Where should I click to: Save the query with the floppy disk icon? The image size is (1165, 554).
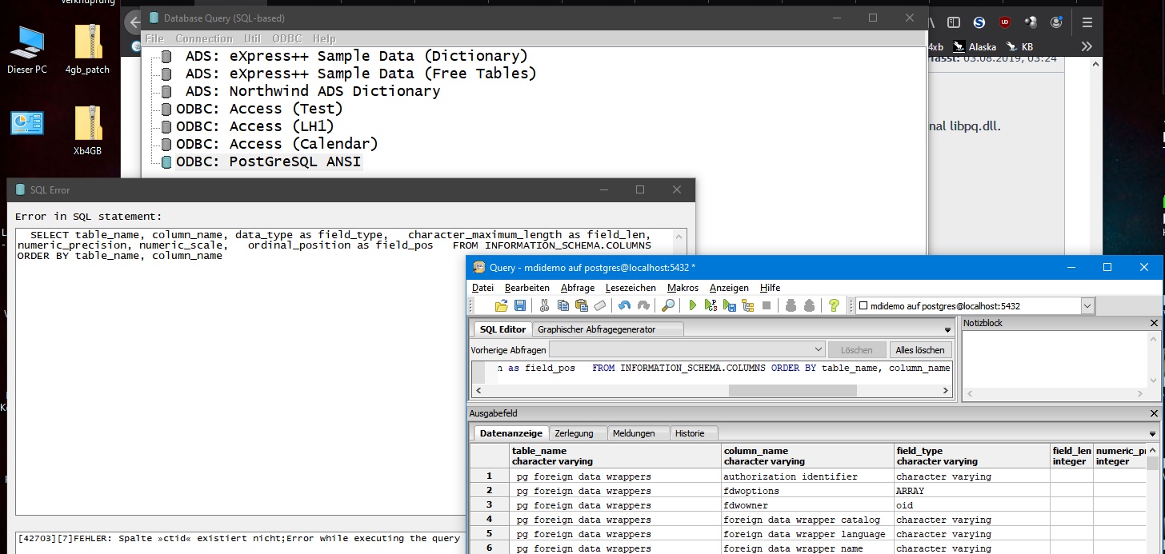[520, 305]
